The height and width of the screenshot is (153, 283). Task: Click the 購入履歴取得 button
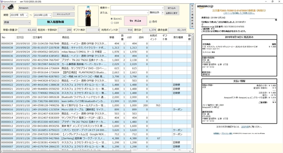[x=56, y=22]
